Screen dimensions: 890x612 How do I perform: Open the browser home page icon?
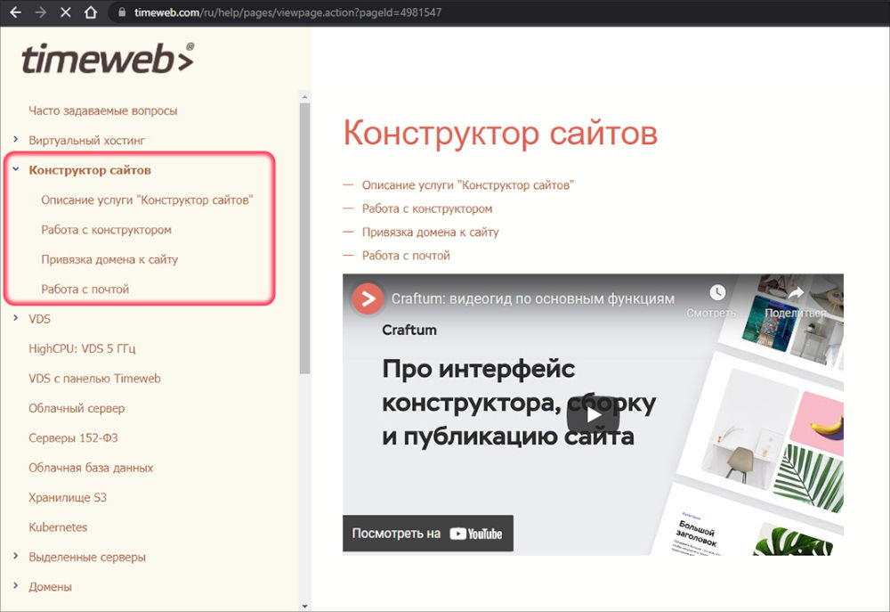click(x=90, y=12)
